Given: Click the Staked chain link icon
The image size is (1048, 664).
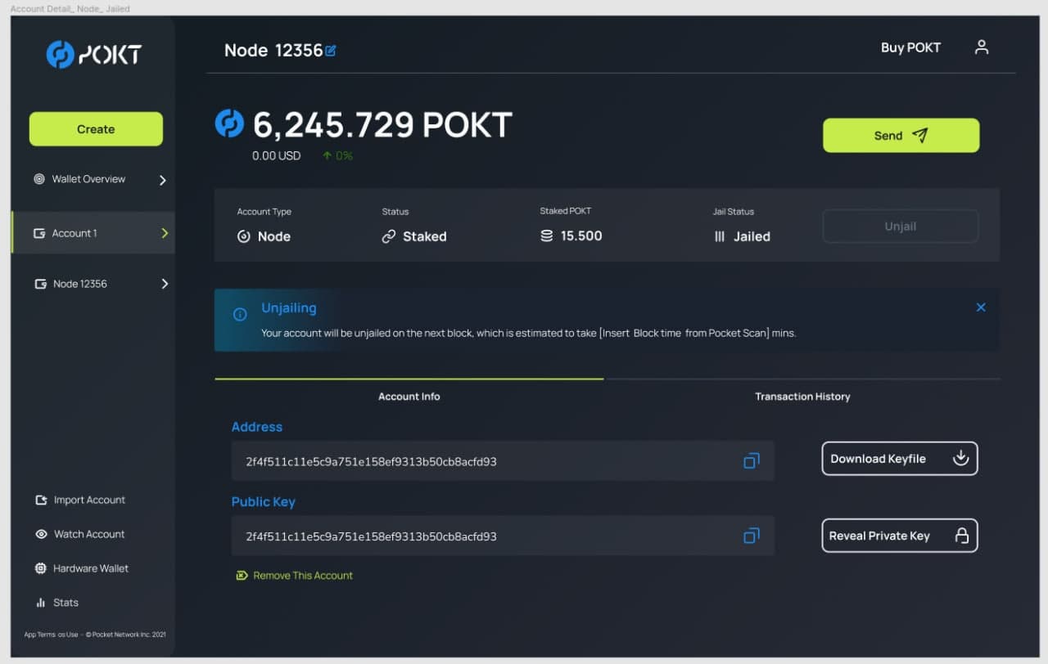Looking at the screenshot, I should (389, 236).
